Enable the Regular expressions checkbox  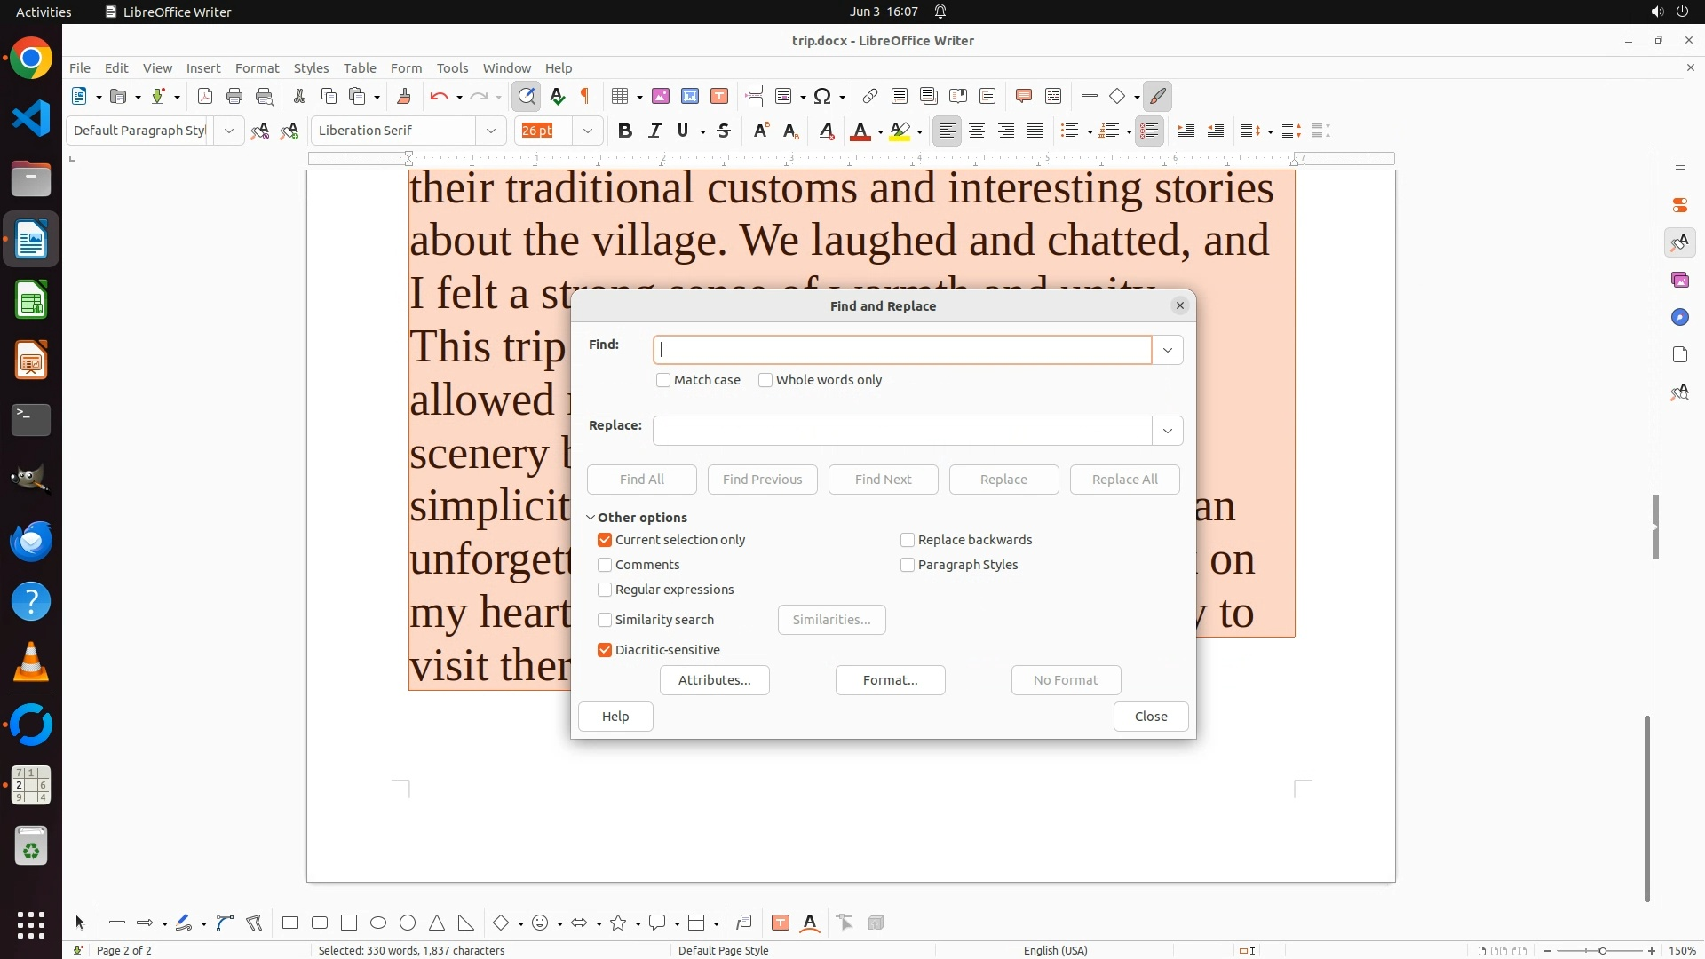point(605,590)
